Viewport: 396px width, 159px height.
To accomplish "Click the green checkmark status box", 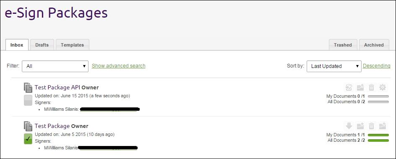I will 28,139.
